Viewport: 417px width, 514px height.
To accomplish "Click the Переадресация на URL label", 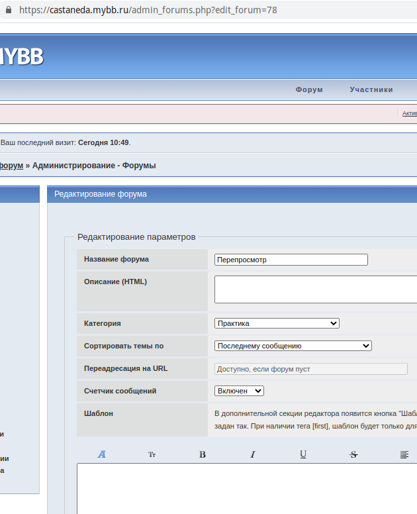I will tap(126, 368).
